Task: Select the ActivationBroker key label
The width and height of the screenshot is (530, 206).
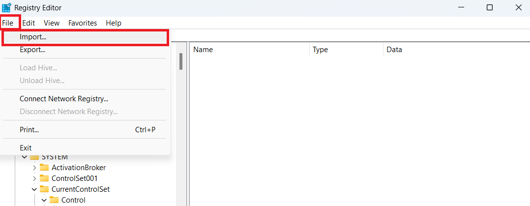Action: 79,168
